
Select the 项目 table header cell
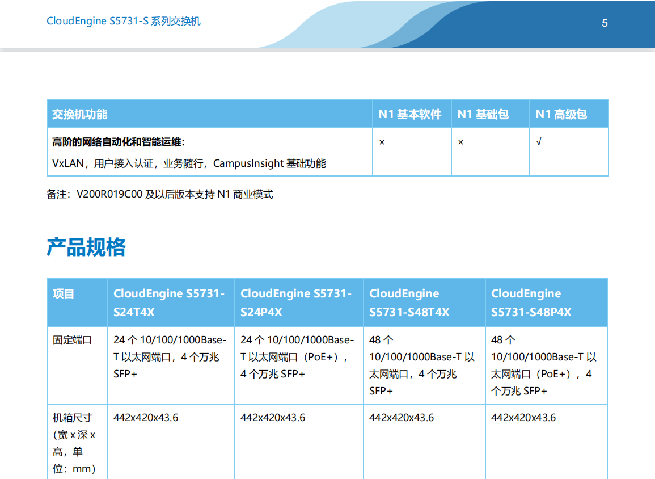[64, 294]
